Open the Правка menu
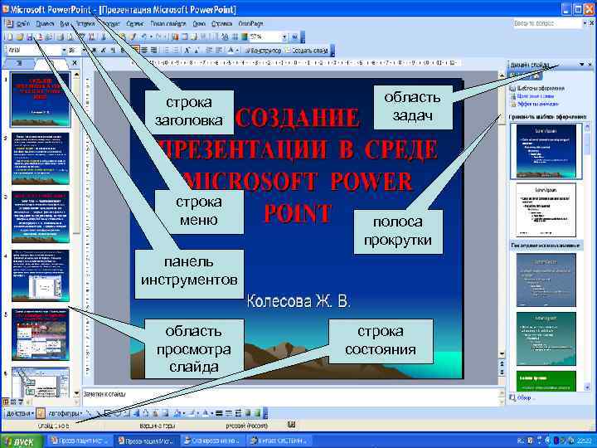This screenshot has width=597, height=448. (45, 23)
